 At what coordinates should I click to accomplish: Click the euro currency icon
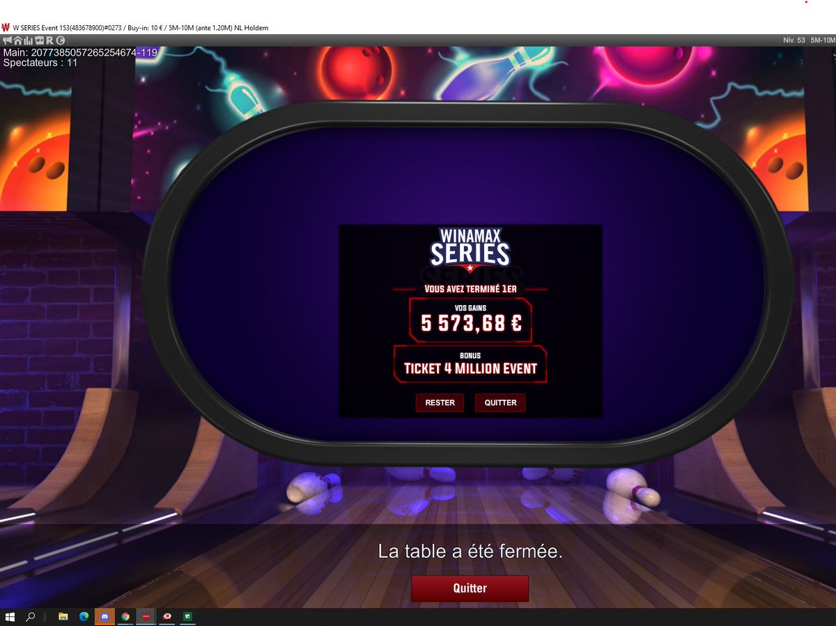click(61, 40)
